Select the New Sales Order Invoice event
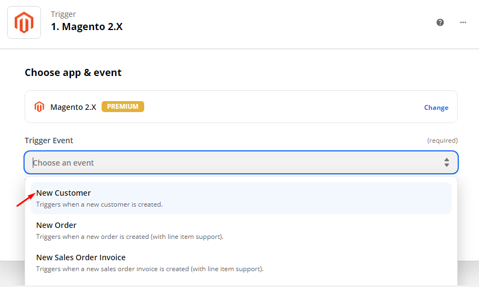 tap(81, 257)
